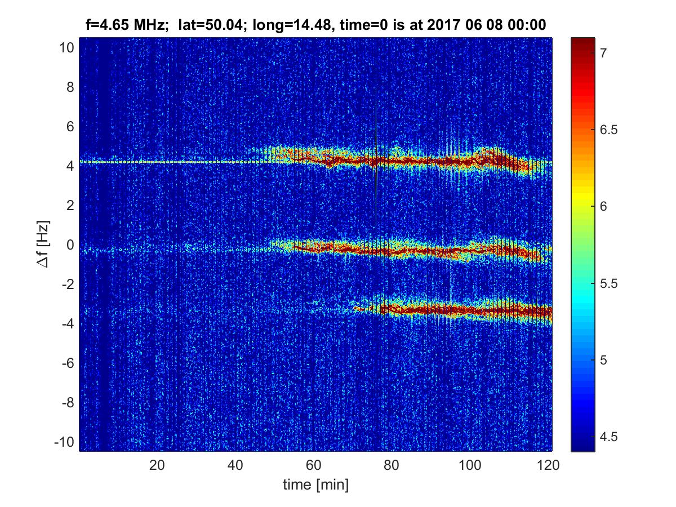Click the yellow region near colorbar value 6
This screenshot has height=507, width=676.
coord(583,206)
